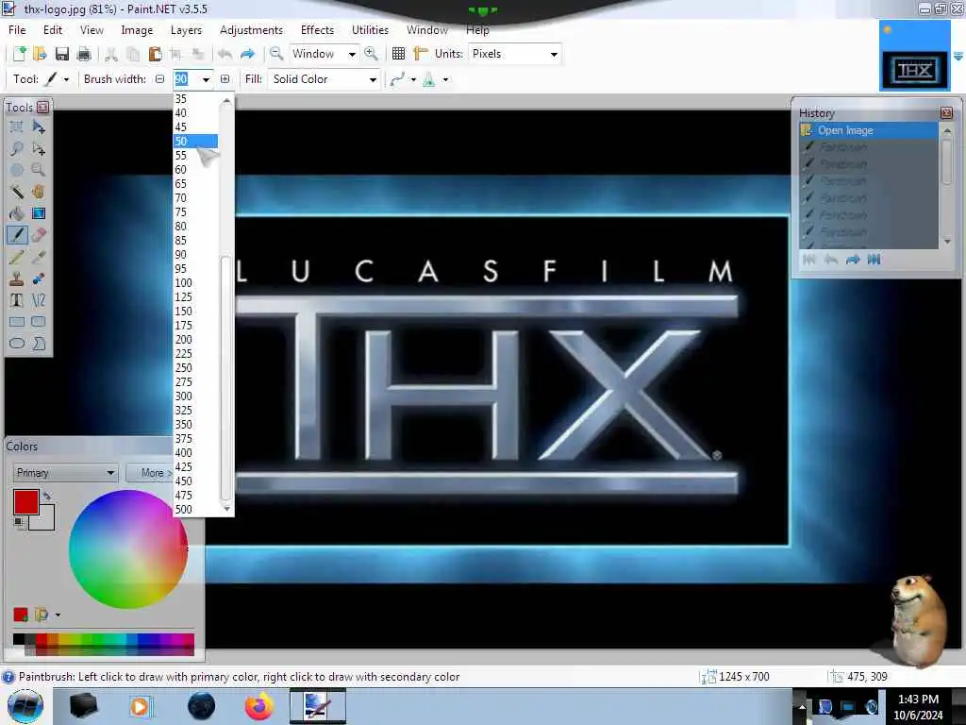Image resolution: width=966 pixels, height=725 pixels.
Task: Choose brush width 50 from list
Action: (x=195, y=142)
